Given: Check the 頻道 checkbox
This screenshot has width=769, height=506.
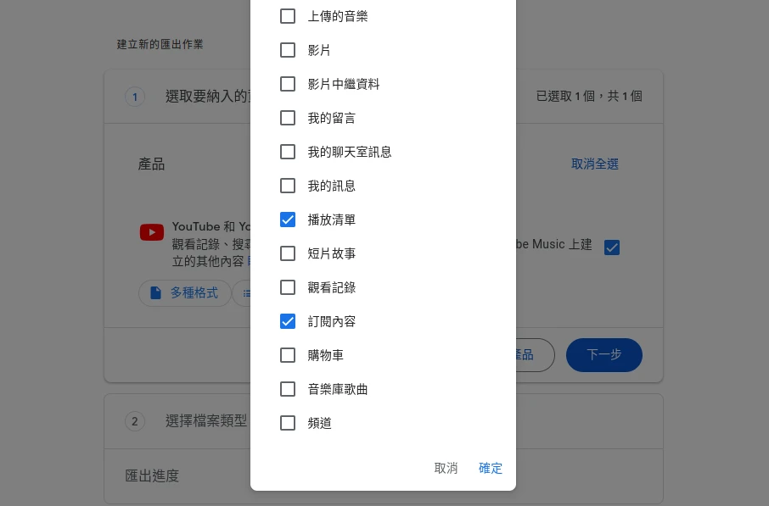Looking at the screenshot, I should 288,423.
